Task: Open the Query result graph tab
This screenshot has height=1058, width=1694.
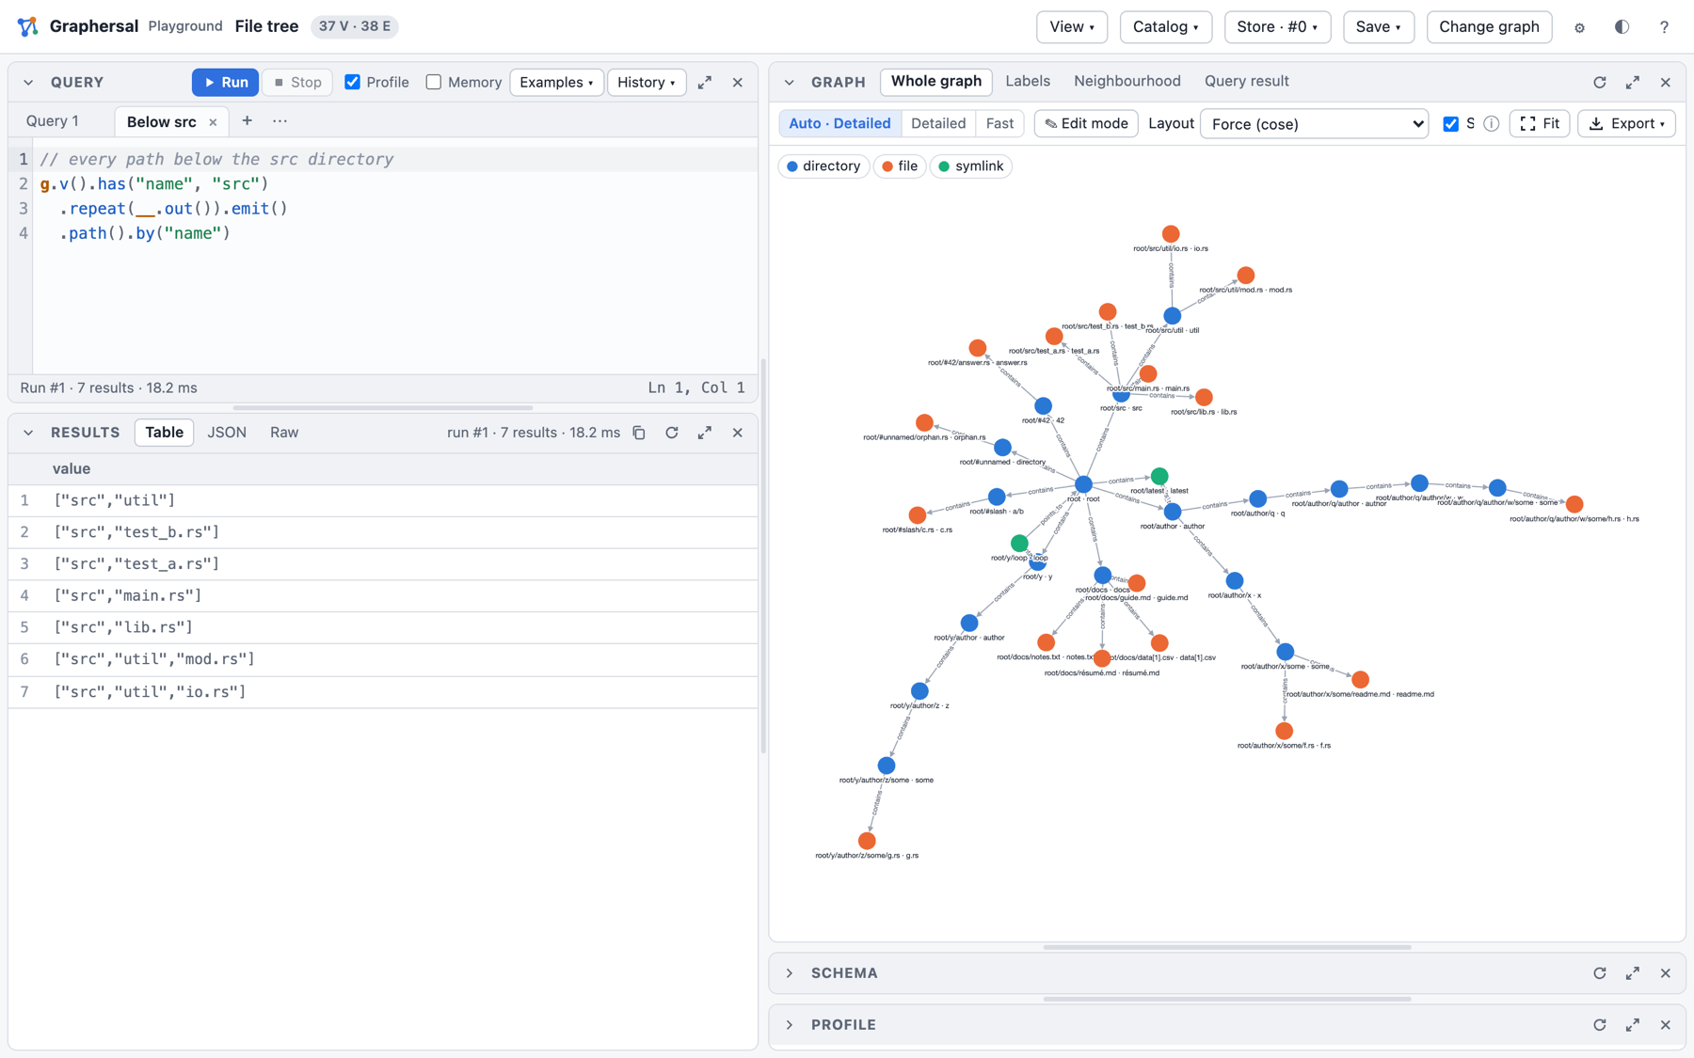Action: click(1247, 82)
